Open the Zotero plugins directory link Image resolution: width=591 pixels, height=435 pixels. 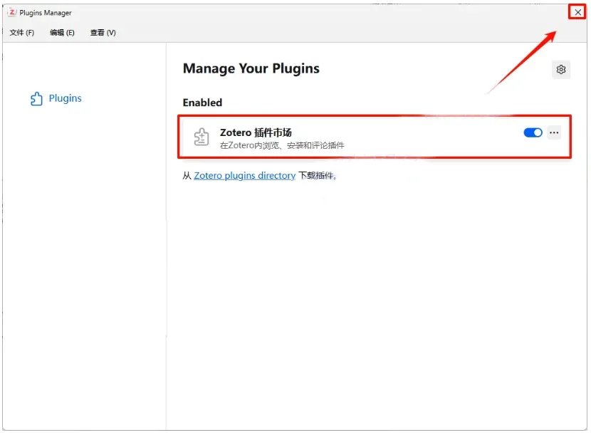point(245,176)
